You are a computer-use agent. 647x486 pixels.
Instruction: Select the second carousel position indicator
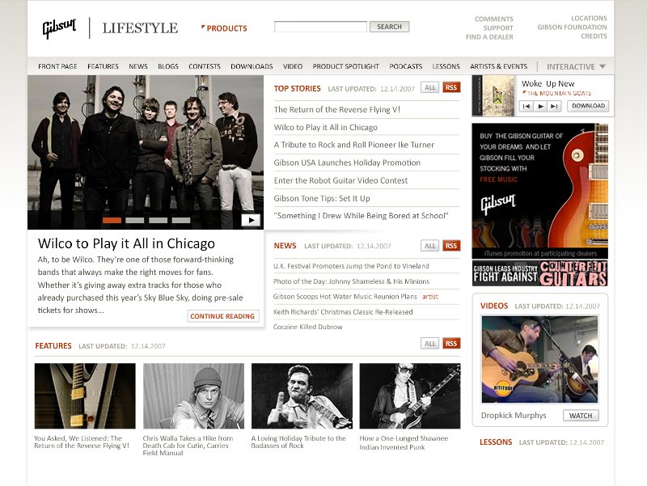pos(134,219)
